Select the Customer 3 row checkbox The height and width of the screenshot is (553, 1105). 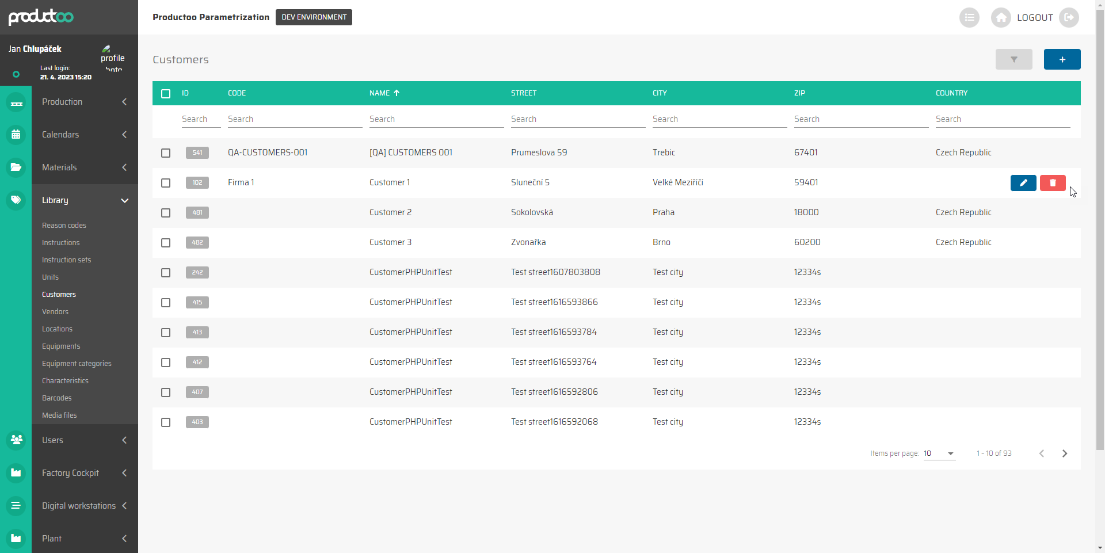click(166, 243)
